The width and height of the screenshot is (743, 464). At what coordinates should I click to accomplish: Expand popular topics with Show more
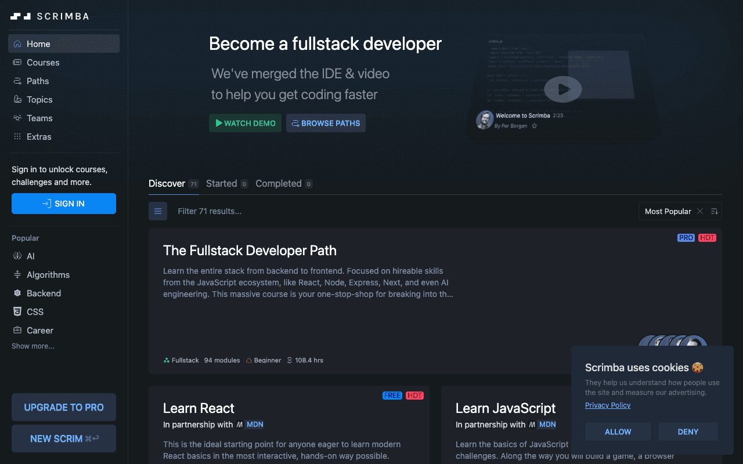[33, 346]
